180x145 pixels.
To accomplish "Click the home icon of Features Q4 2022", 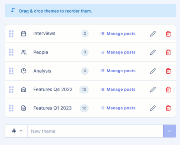I will [23, 90].
